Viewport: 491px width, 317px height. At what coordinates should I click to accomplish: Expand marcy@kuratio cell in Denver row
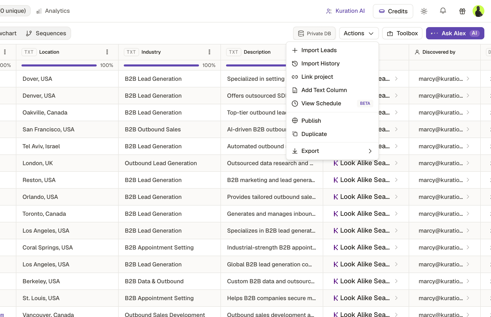pos(468,96)
